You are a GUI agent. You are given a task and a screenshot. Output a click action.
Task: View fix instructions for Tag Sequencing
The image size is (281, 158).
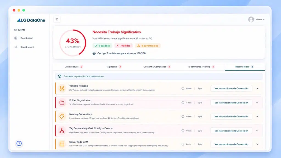(231, 131)
